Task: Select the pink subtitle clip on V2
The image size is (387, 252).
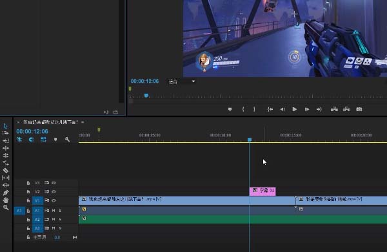Action: tap(263, 191)
